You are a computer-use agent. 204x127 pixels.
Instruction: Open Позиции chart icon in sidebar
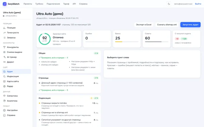point(4,28)
